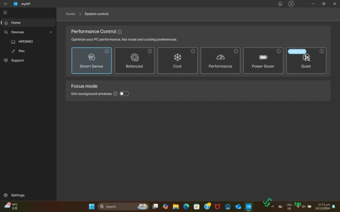Go to Home breadcrumb link
Image resolution: width=340 pixels, height=212 pixels.
click(71, 14)
